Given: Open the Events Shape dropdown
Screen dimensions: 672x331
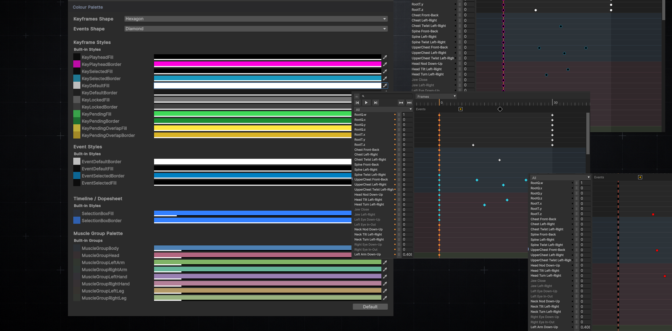Looking at the screenshot, I should (256, 29).
